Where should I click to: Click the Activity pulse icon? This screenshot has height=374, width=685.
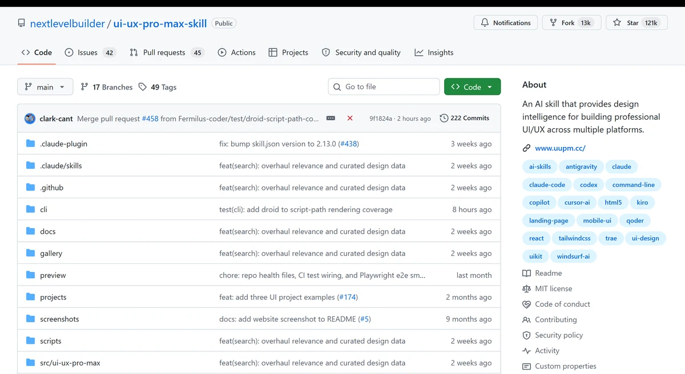[x=526, y=351]
